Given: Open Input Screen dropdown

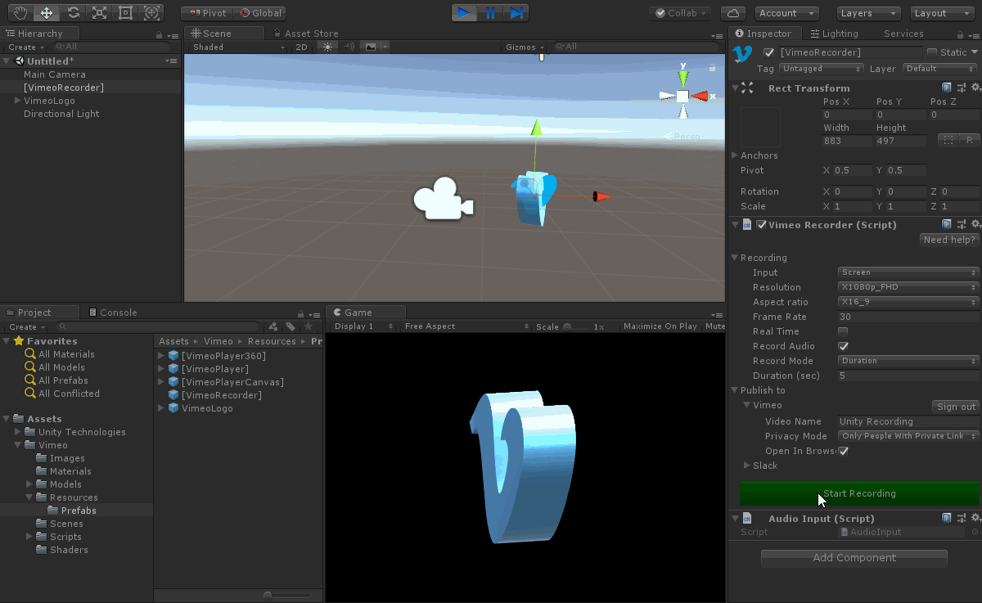Looking at the screenshot, I should 908,272.
